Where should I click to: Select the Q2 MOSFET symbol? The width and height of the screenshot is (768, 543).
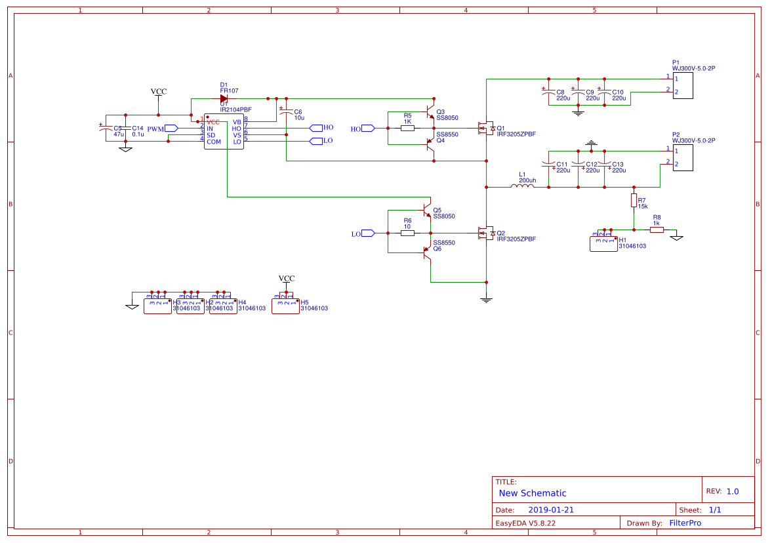(x=487, y=232)
